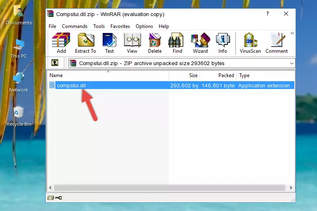
Task: Click the horizontal scrollbar thumb
Action: tap(169, 188)
